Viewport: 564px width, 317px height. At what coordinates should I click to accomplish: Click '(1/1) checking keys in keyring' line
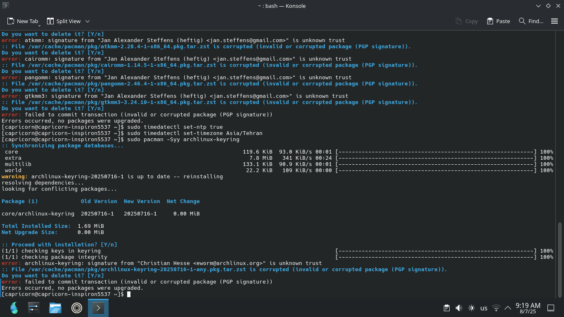[51, 251]
